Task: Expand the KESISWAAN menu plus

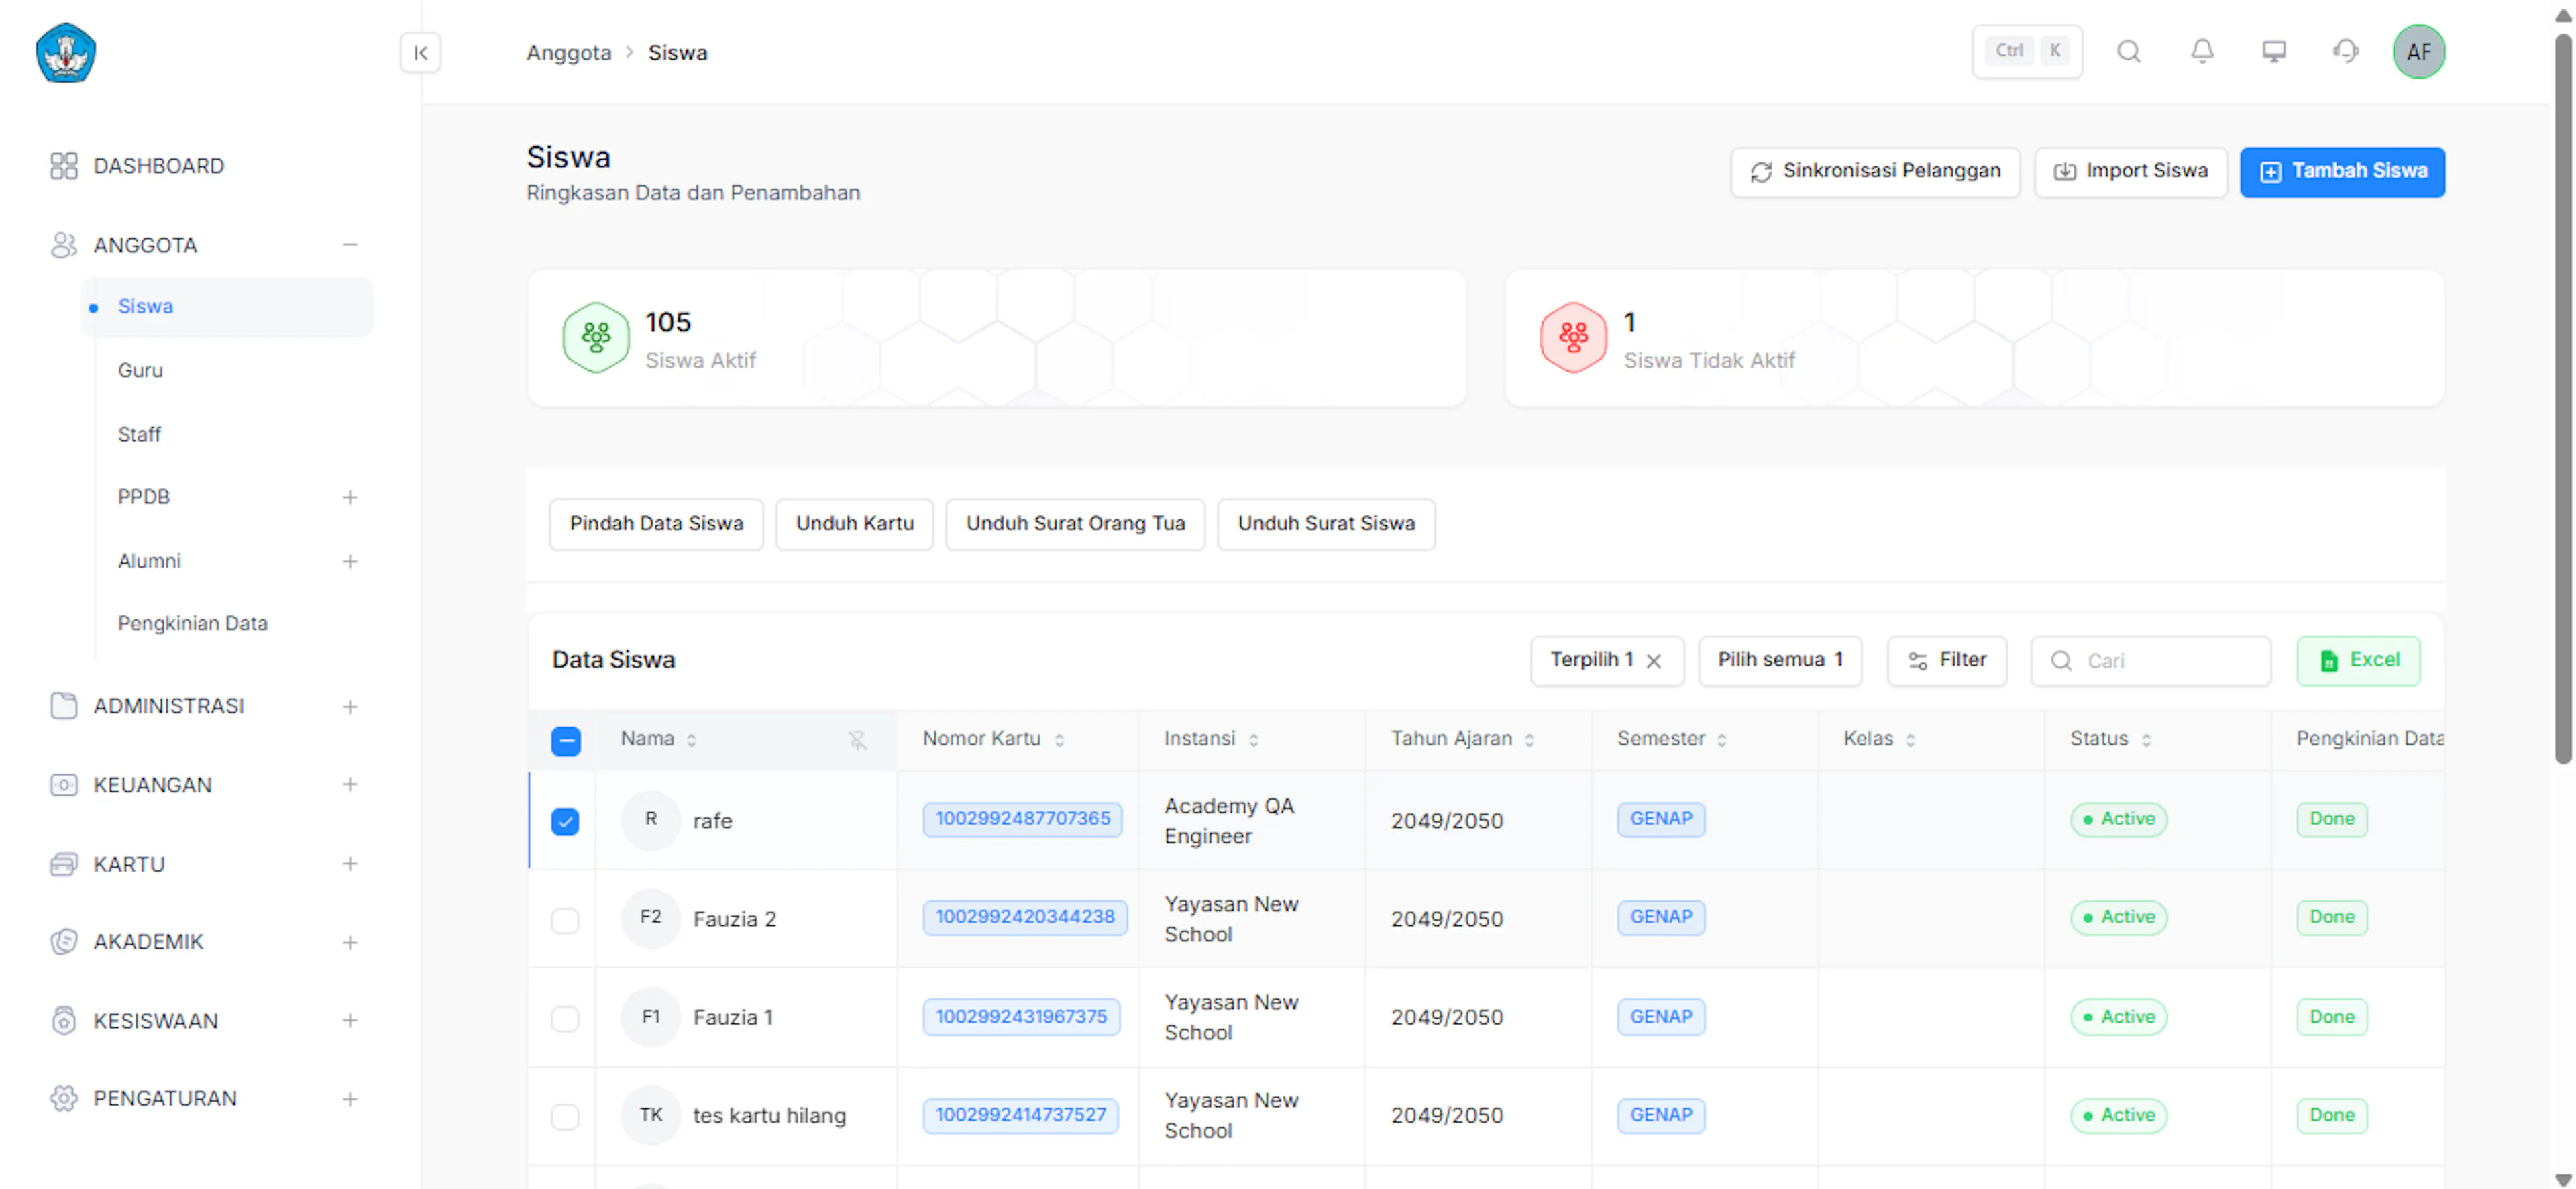Action: [350, 1021]
